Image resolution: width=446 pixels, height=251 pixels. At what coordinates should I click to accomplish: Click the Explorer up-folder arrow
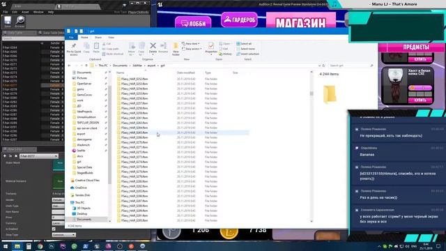click(86, 66)
